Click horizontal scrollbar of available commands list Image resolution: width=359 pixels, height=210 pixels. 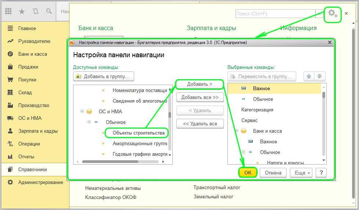pyautogui.click(x=110, y=161)
